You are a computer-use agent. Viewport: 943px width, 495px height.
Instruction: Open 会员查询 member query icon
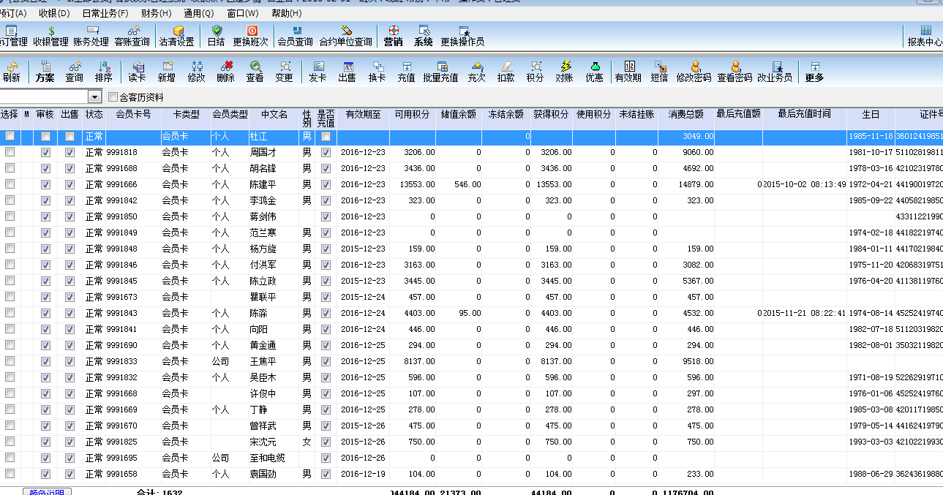(x=295, y=36)
